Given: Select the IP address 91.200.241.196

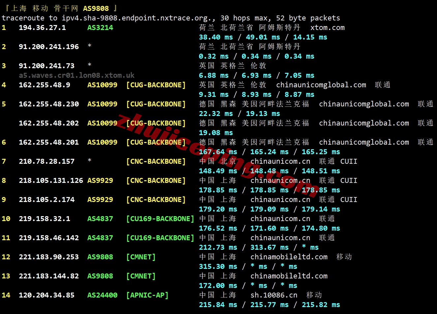Looking at the screenshot, I should coord(48,47).
